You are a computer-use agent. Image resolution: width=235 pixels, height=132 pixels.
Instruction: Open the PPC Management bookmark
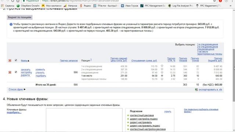[x=153, y=6]
